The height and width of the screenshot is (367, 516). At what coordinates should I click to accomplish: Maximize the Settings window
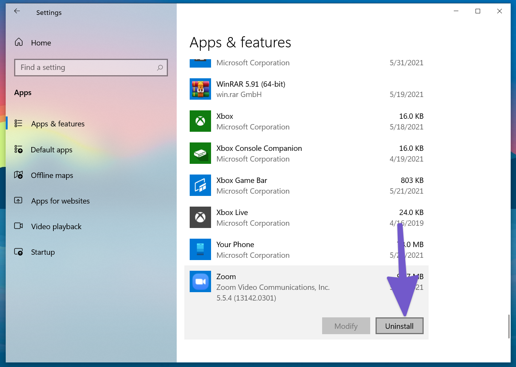tap(477, 11)
